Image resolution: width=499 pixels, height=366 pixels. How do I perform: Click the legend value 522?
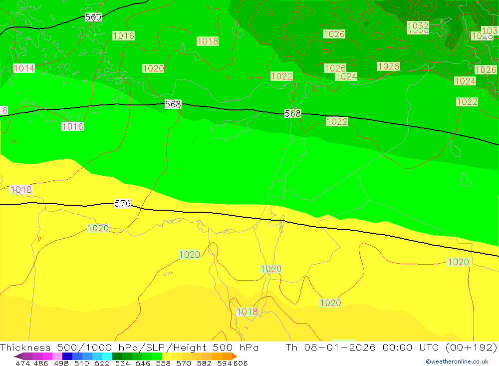tap(102, 363)
